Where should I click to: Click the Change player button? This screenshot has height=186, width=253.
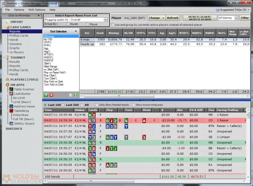click(155, 18)
